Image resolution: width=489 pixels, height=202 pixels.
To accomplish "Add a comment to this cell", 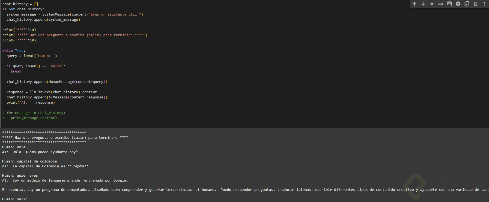I will tap(449, 4).
